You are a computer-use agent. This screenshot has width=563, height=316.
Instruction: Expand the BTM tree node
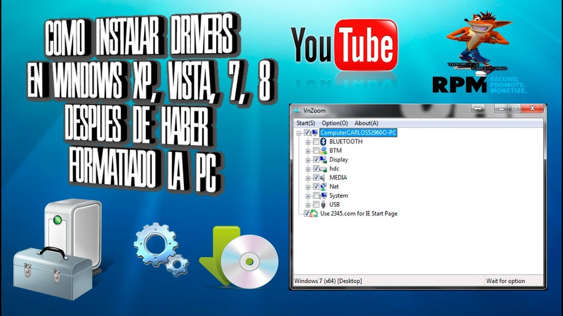click(x=308, y=151)
